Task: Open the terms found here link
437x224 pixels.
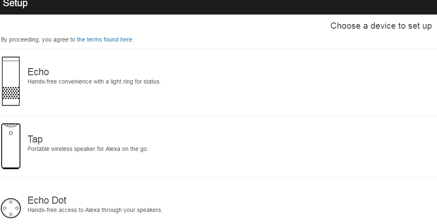Action: tap(105, 39)
